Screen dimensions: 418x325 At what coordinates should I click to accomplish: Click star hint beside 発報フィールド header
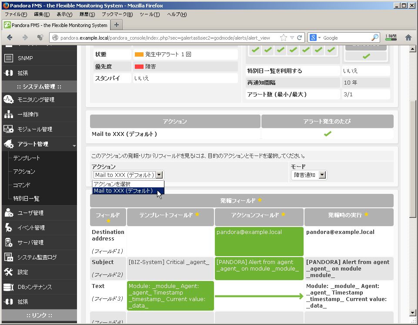[x=260, y=200]
